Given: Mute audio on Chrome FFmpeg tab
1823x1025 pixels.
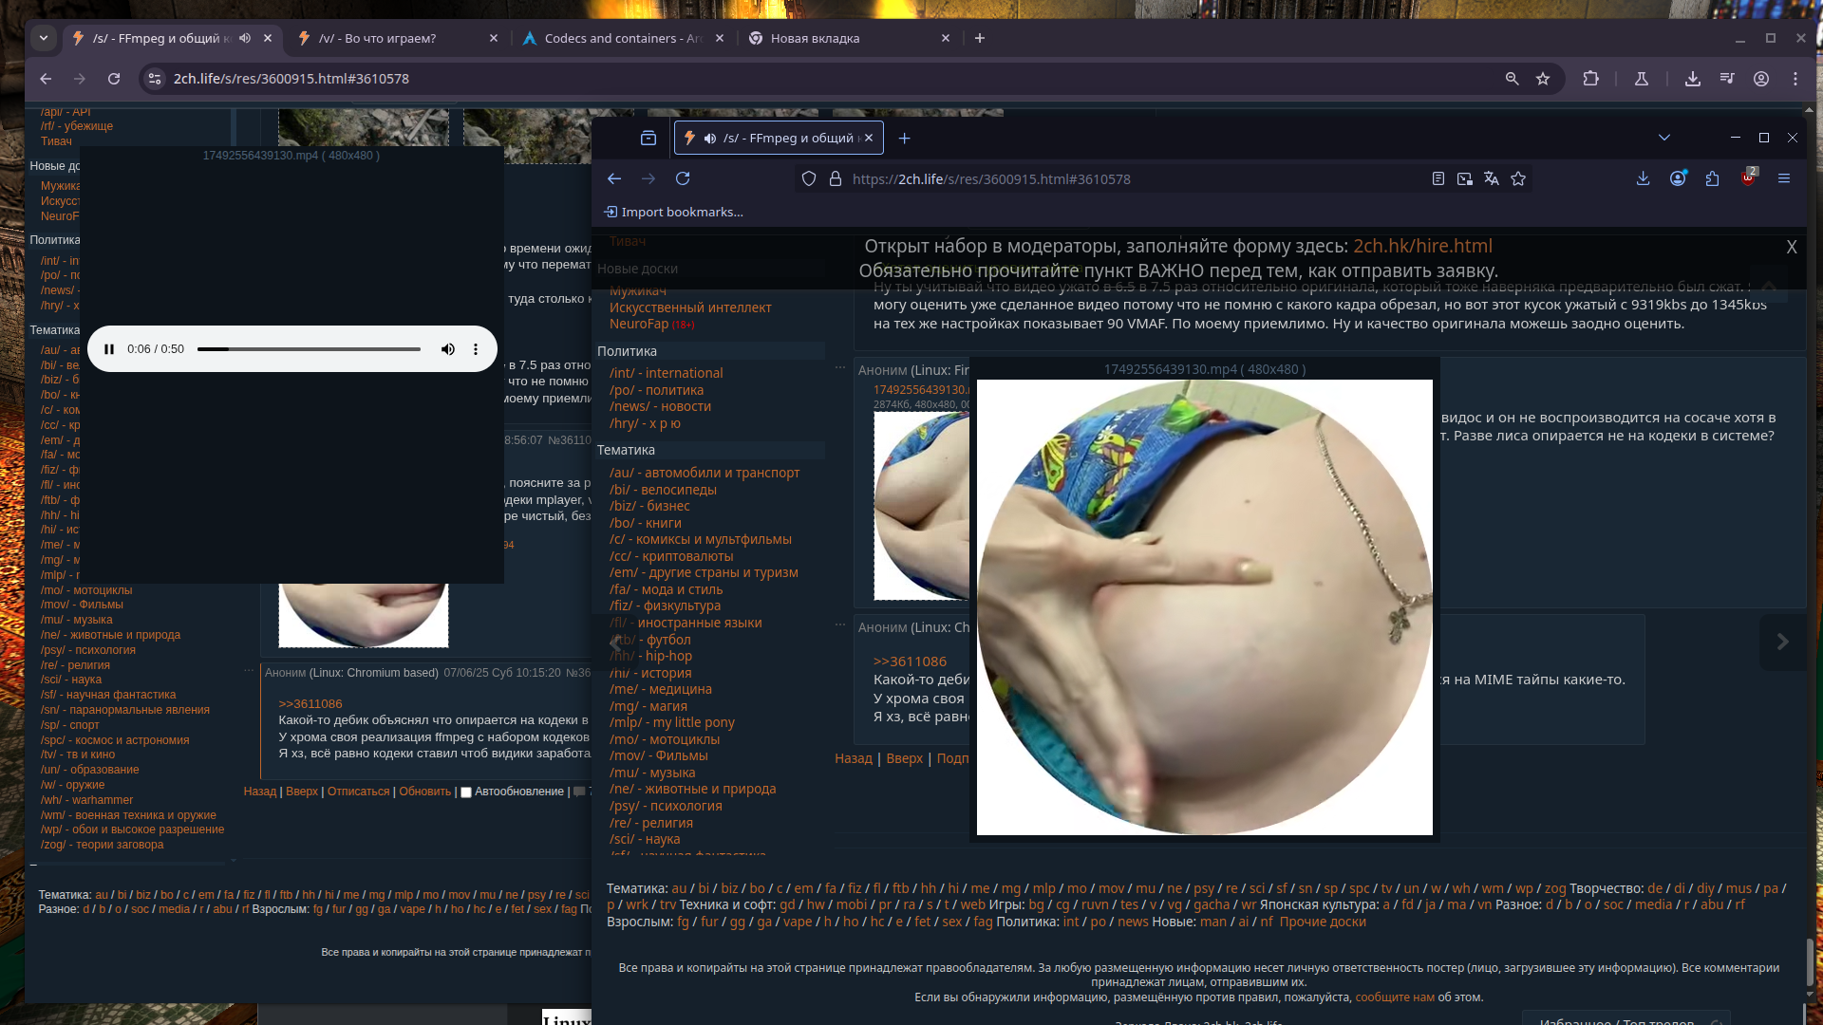Looking at the screenshot, I should coord(245,38).
